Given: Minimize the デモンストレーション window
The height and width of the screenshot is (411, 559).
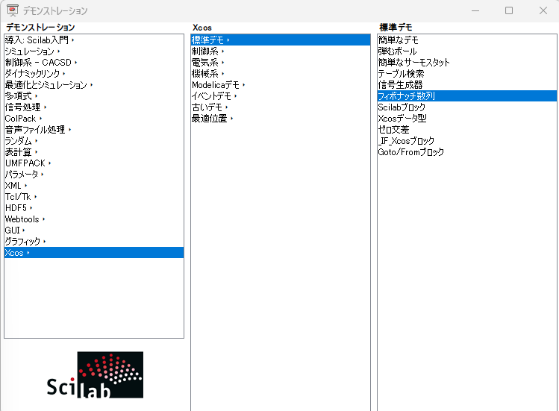Looking at the screenshot, I should click(475, 10).
